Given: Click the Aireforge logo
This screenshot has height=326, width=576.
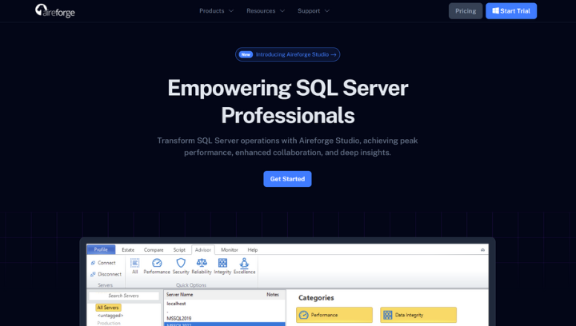Looking at the screenshot, I should 54,10.
